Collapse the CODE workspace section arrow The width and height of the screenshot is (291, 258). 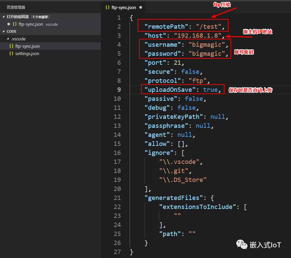(4, 31)
